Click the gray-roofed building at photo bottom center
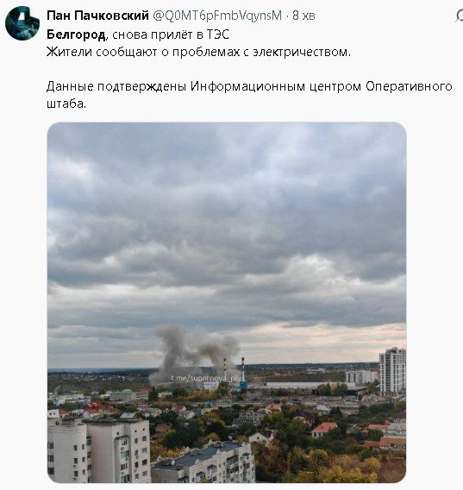463x490 pixels. tap(203, 462)
